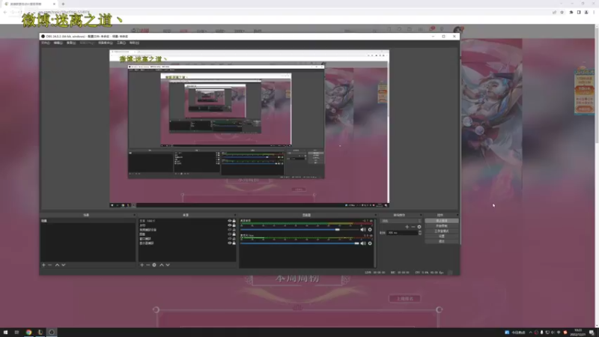Click the stop streaming button in Controls
Viewport: 599px width, 337px height.
(442, 221)
